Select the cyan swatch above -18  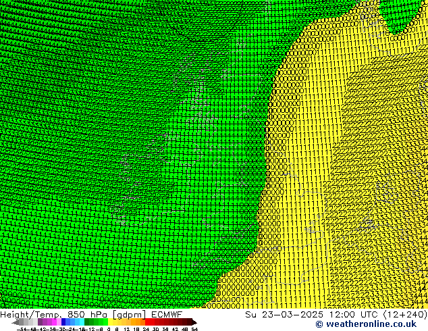[82, 322]
